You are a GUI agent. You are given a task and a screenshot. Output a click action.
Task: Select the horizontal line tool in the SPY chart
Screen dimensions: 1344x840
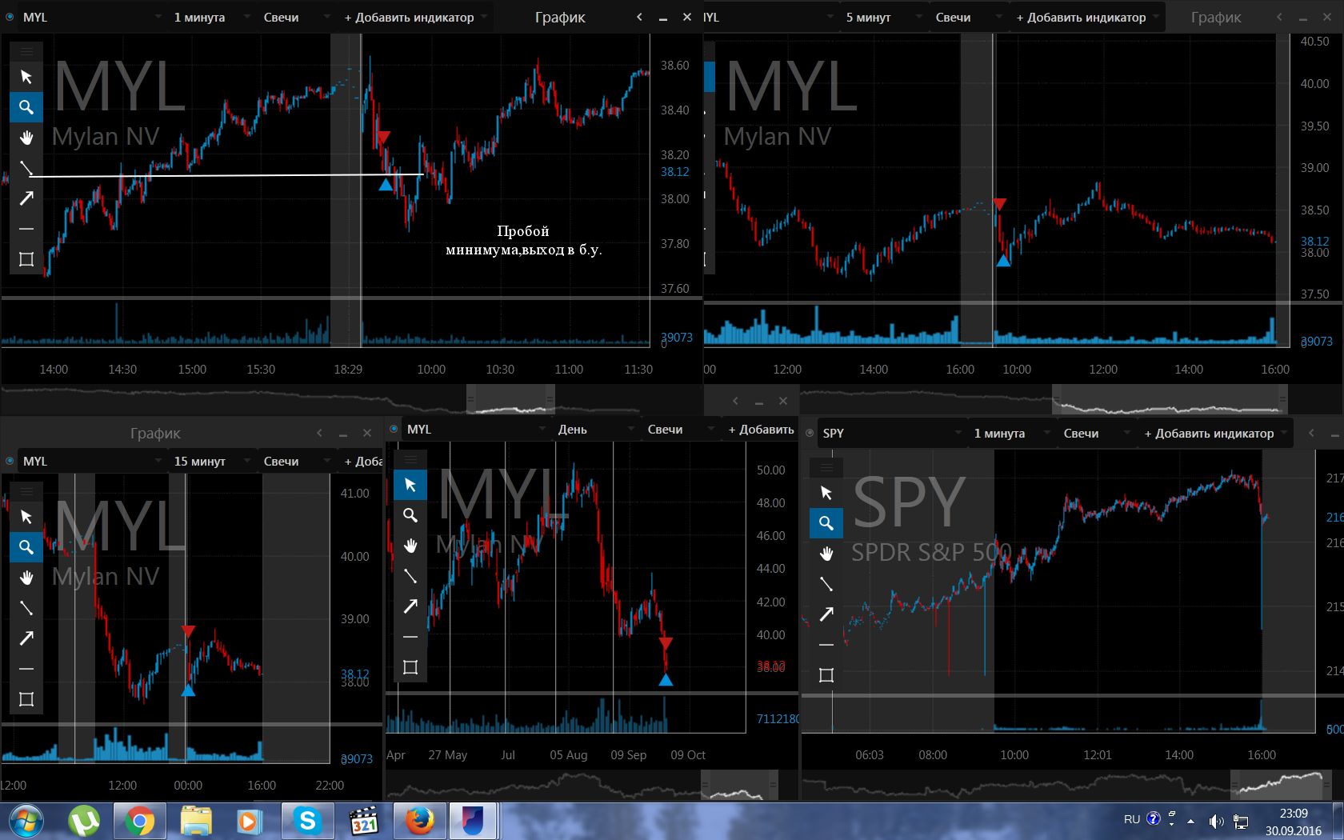tap(826, 645)
